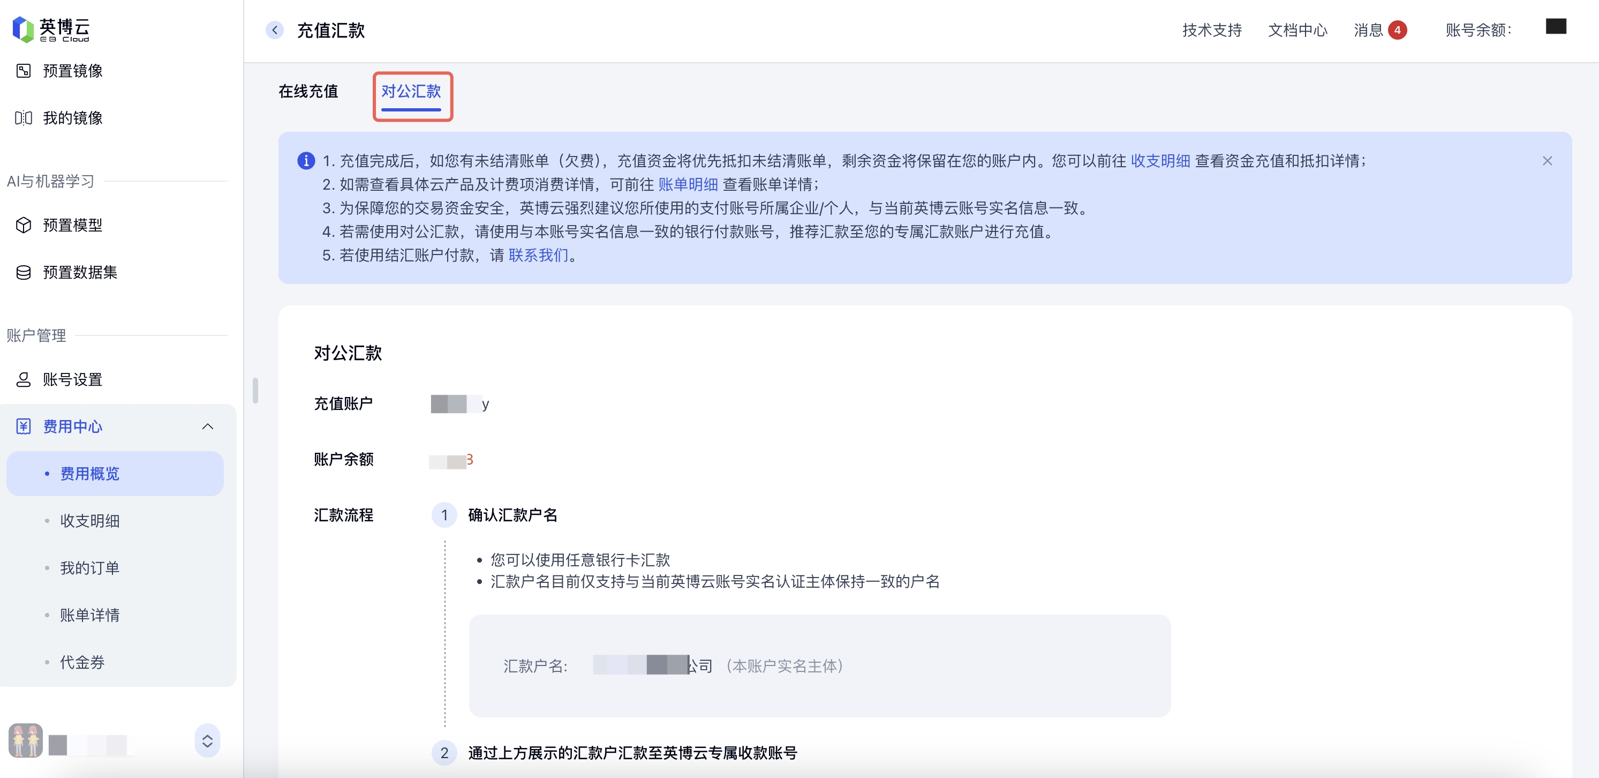Dismiss the blue info notice banner
Screen dimensions: 1599x778
[1548, 161]
